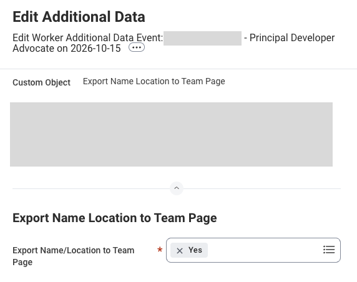This screenshot has width=357, height=282.
Task: Remove the Yes selection chip
Action: (x=180, y=251)
